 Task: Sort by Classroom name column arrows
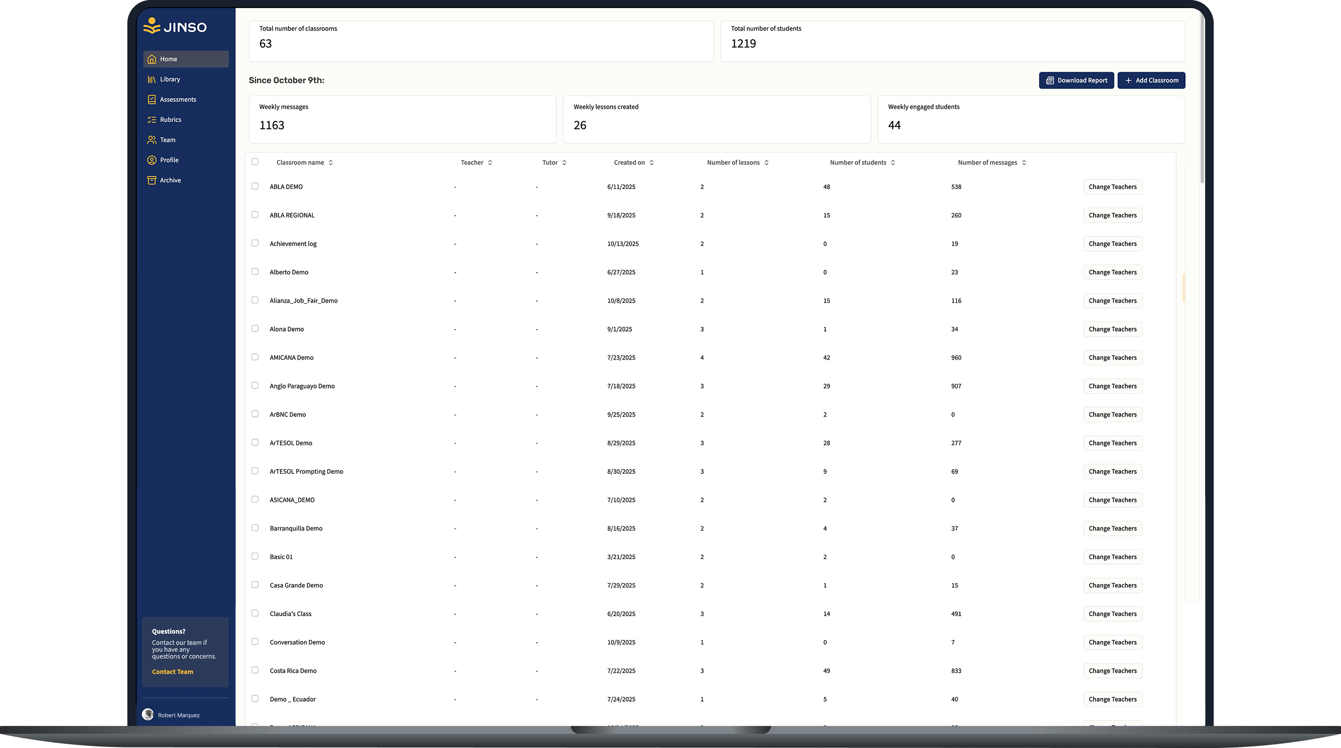click(331, 163)
